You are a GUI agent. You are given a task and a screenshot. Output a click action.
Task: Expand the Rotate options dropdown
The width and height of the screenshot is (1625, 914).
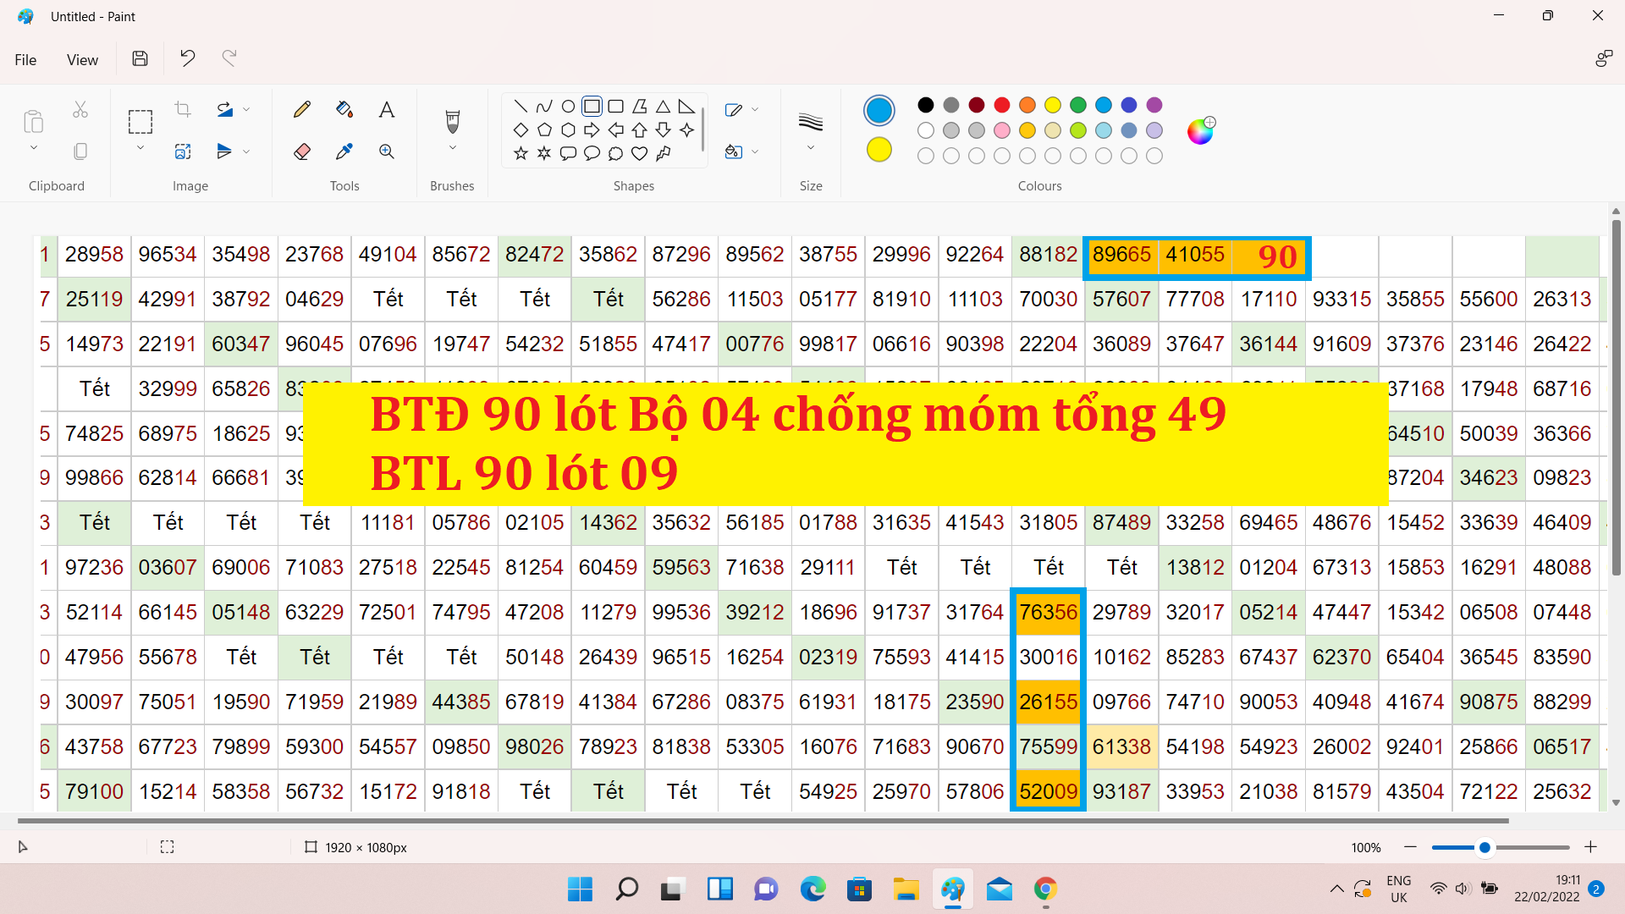coord(246,109)
